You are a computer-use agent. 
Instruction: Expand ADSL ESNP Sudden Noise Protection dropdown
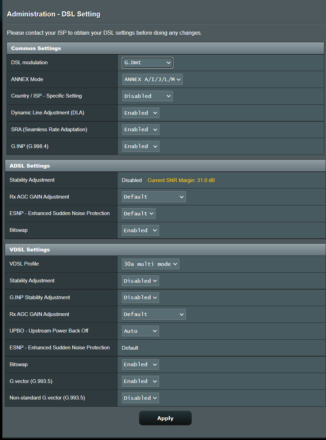tap(139, 214)
